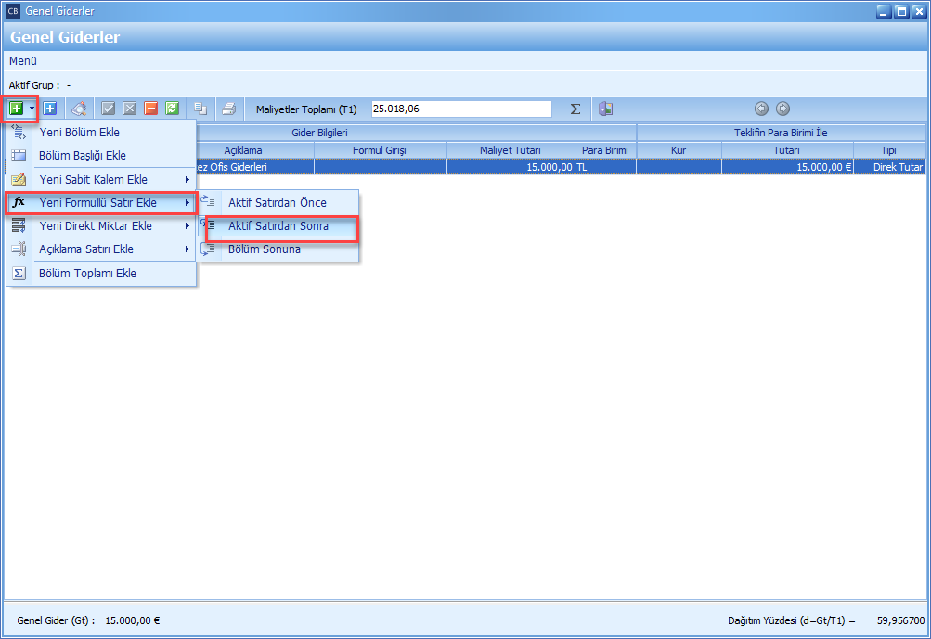Click the green refresh toolbar icon
The image size is (931, 639).
coord(172,109)
